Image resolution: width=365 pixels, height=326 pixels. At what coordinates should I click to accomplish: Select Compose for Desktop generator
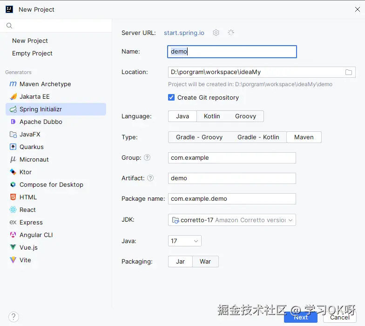(x=56, y=184)
